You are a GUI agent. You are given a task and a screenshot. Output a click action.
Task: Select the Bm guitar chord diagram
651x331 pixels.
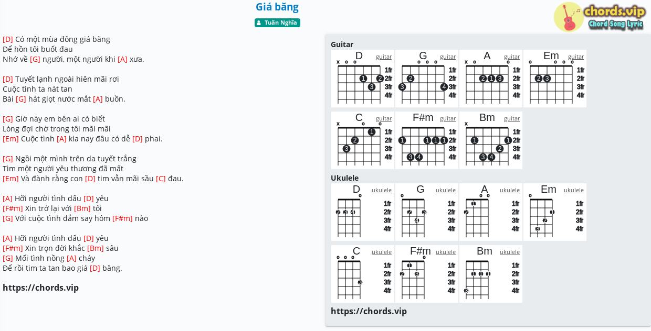pyautogui.click(x=491, y=140)
